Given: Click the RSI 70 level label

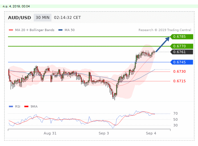Looking at the screenshot, I should (x=175, y=113).
